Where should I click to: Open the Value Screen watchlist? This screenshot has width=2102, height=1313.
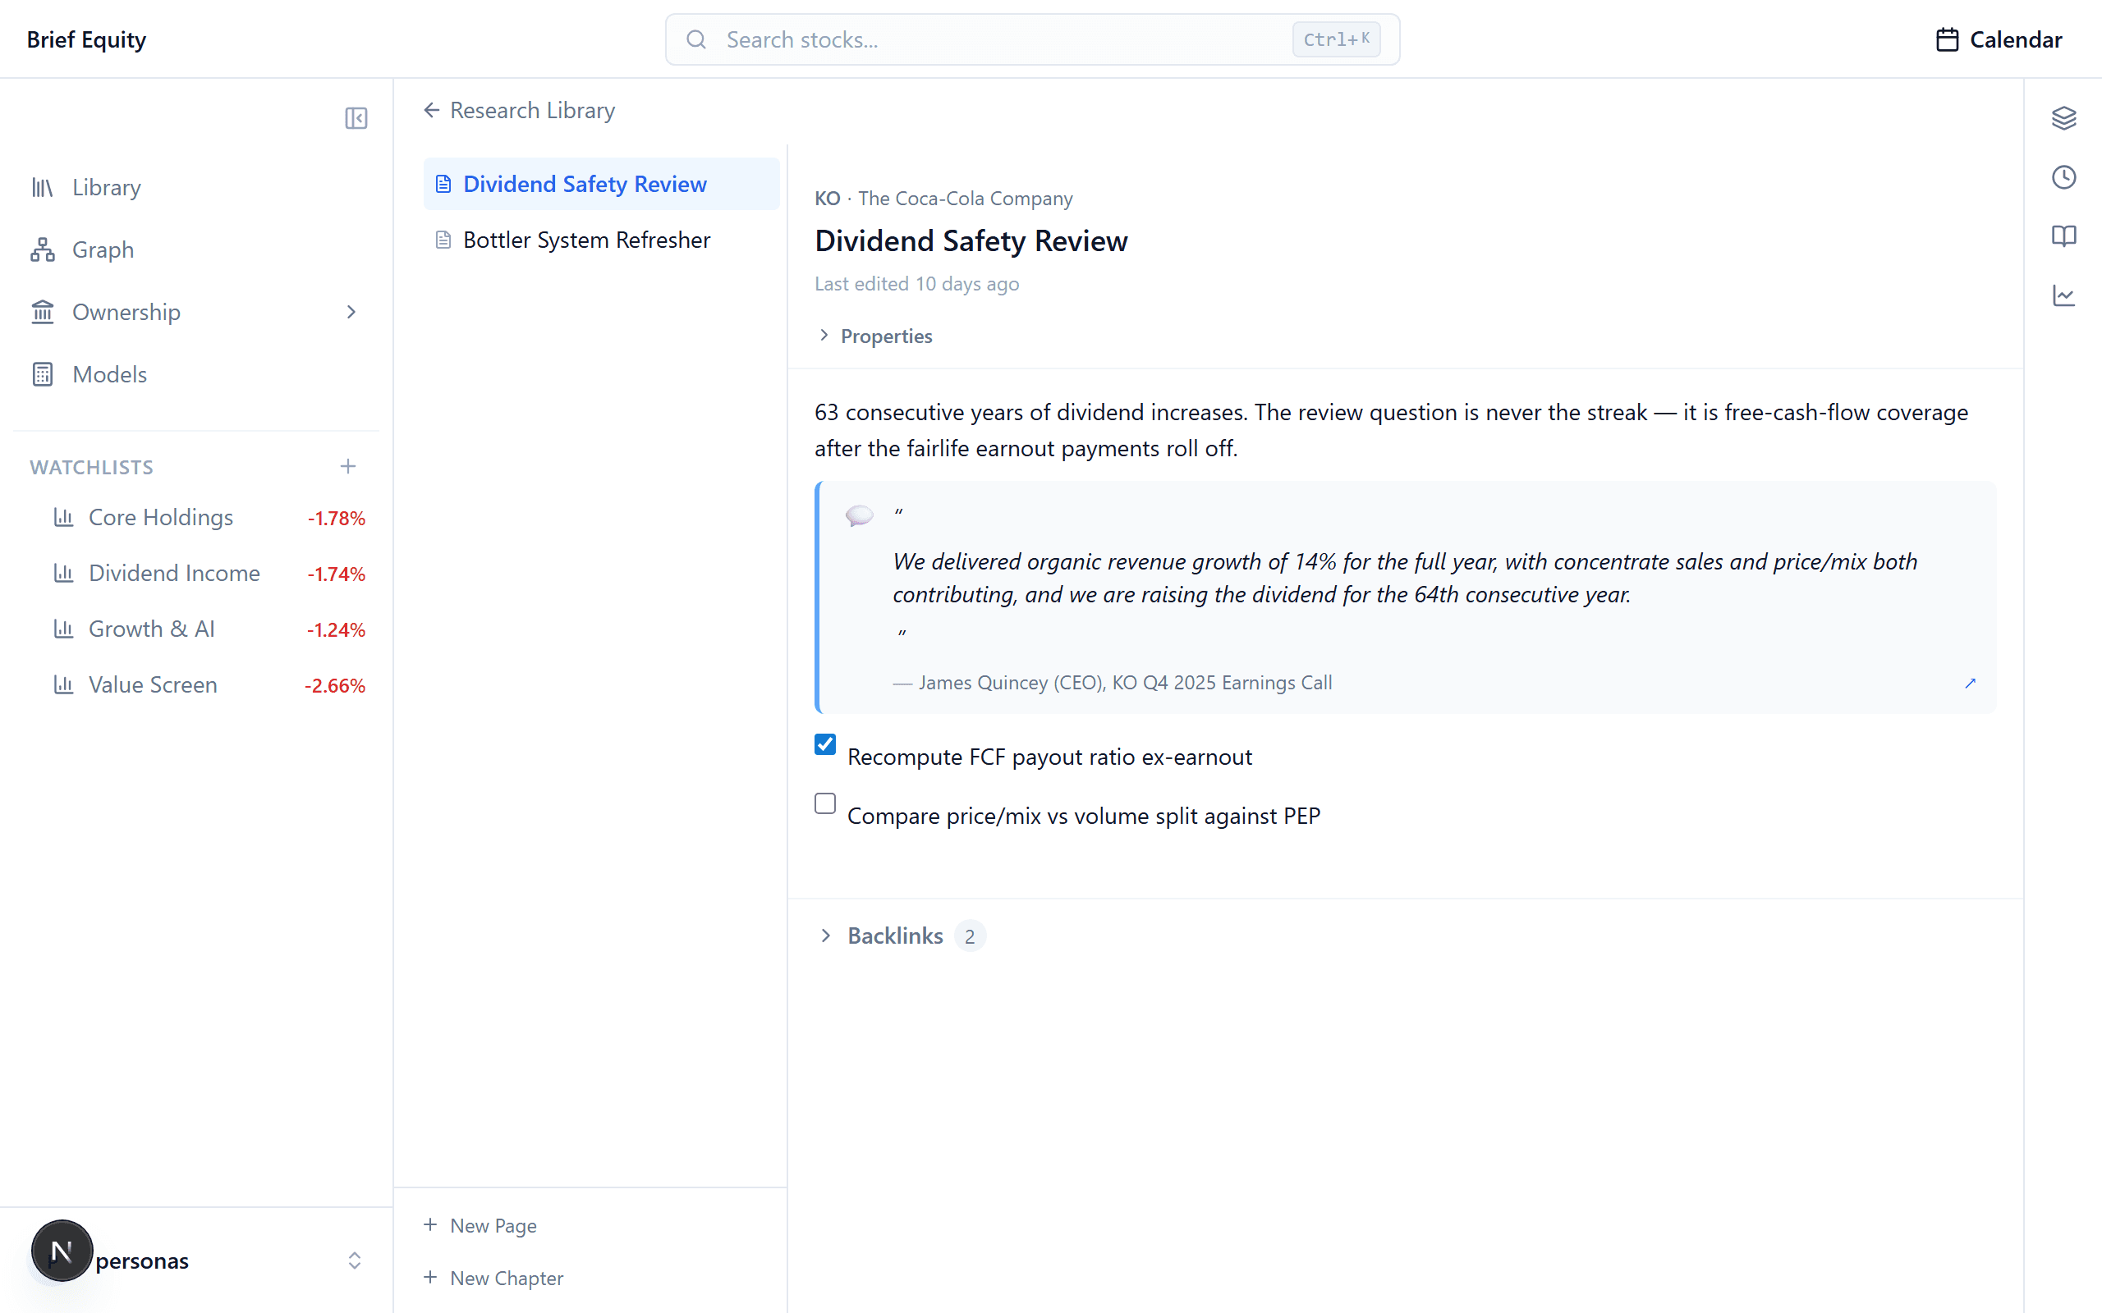209,685
